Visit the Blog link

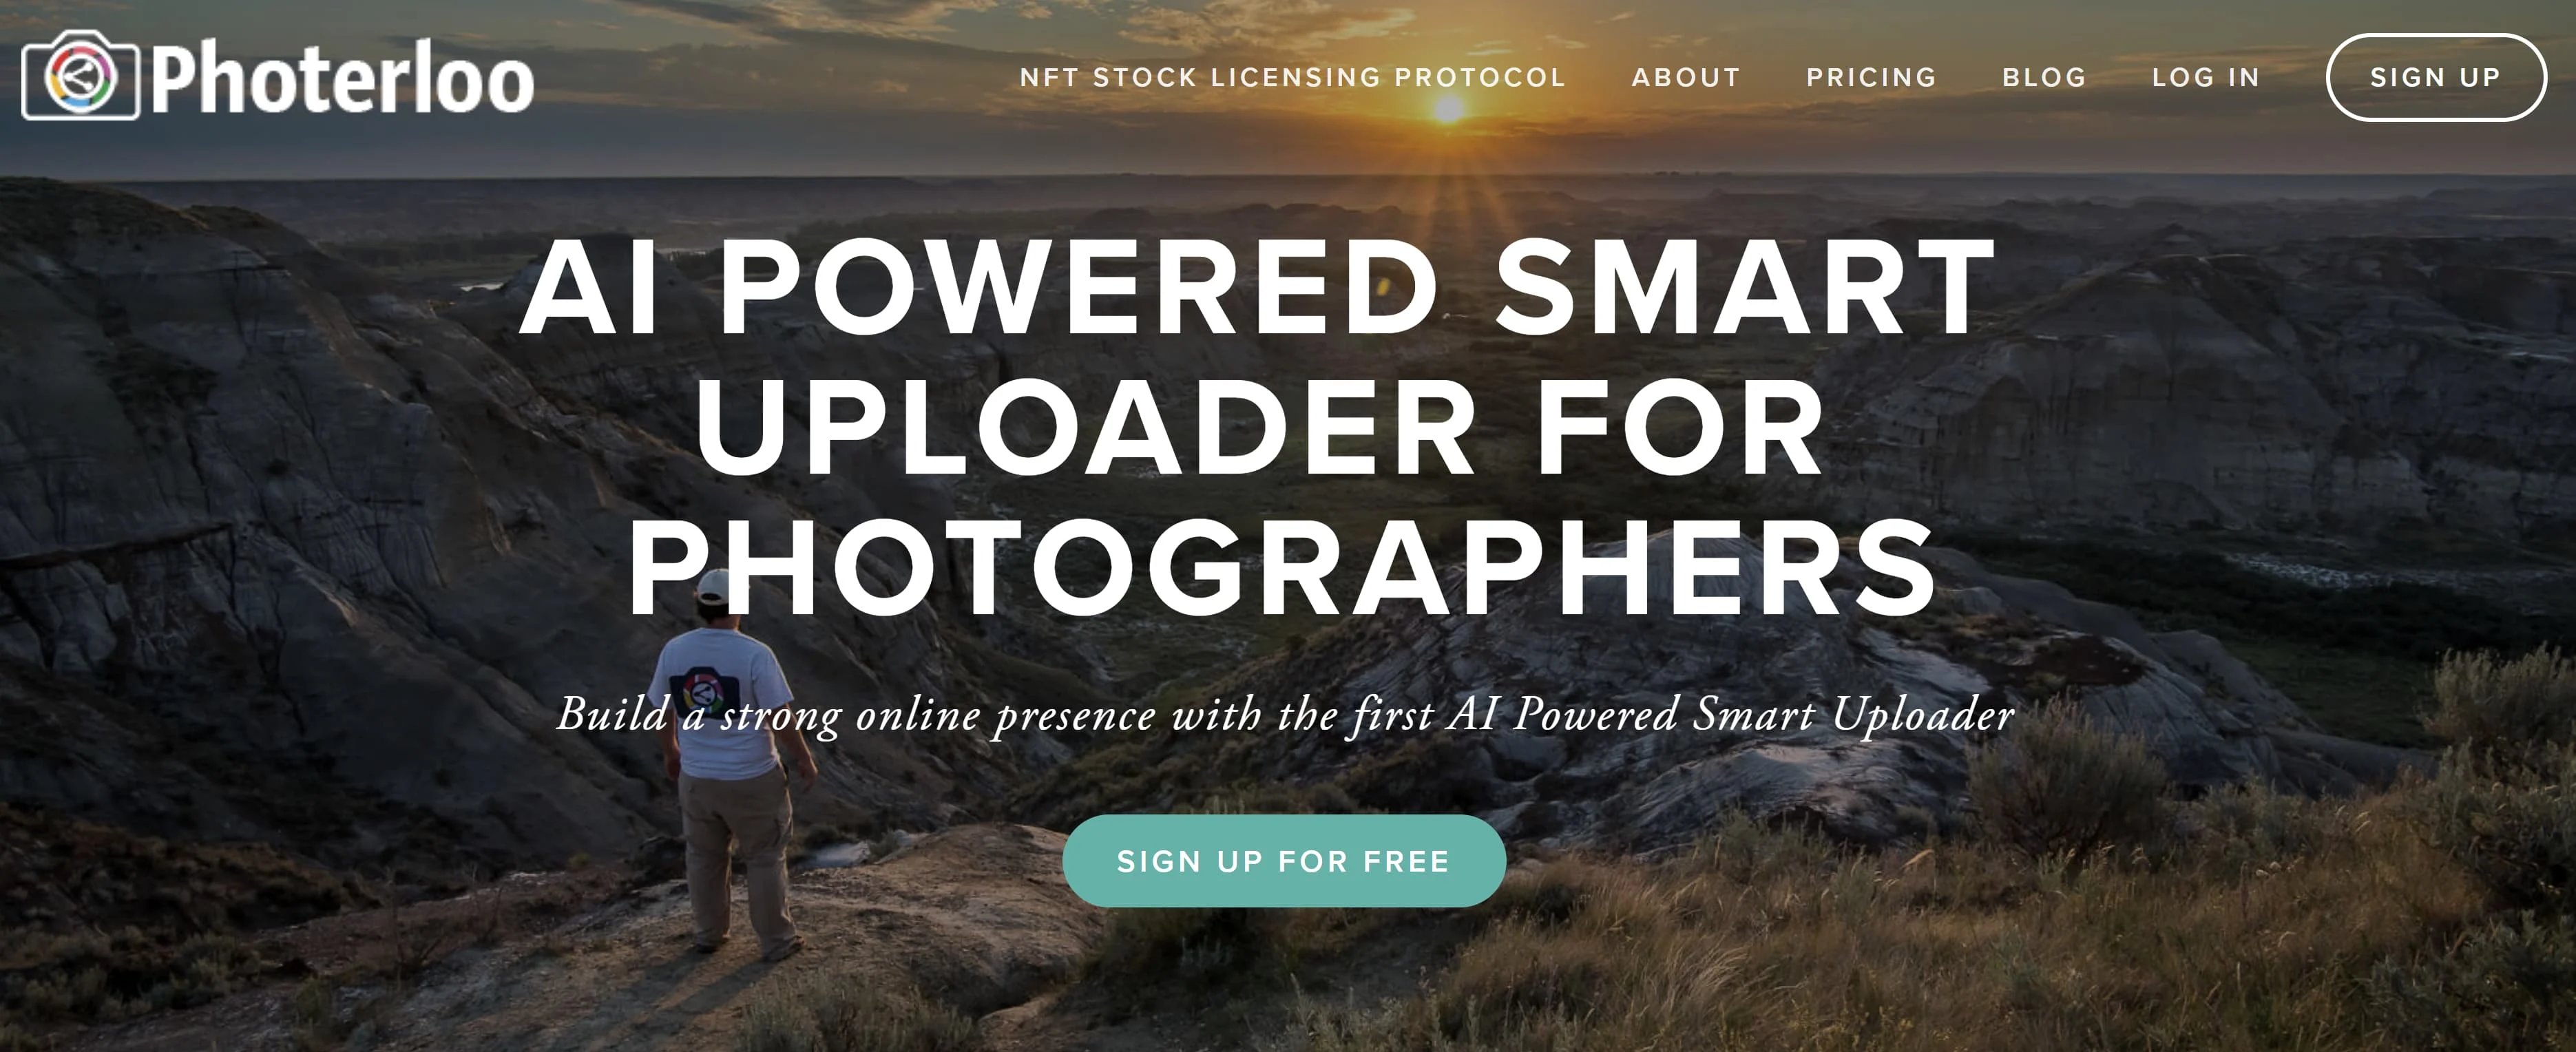pos(2044,77)
